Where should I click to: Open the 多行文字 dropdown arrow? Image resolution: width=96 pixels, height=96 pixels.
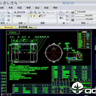[26, 12]
